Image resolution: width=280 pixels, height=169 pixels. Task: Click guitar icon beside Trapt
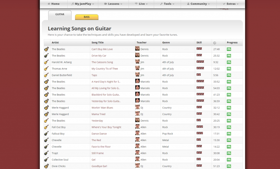[x=46, y=153]
